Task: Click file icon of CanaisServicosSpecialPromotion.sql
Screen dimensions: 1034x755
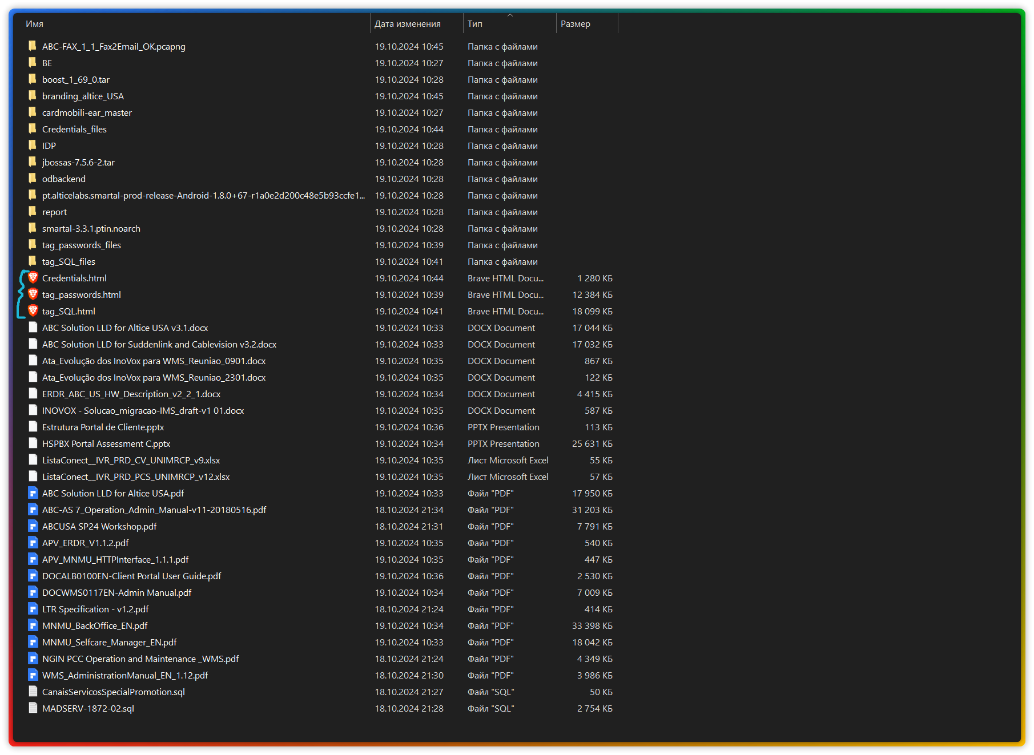Action: point(33,692)
